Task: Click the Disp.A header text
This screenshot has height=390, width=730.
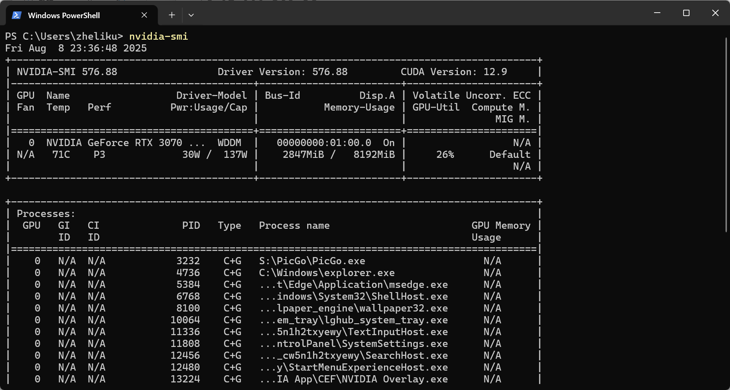Action: (377, 95)
